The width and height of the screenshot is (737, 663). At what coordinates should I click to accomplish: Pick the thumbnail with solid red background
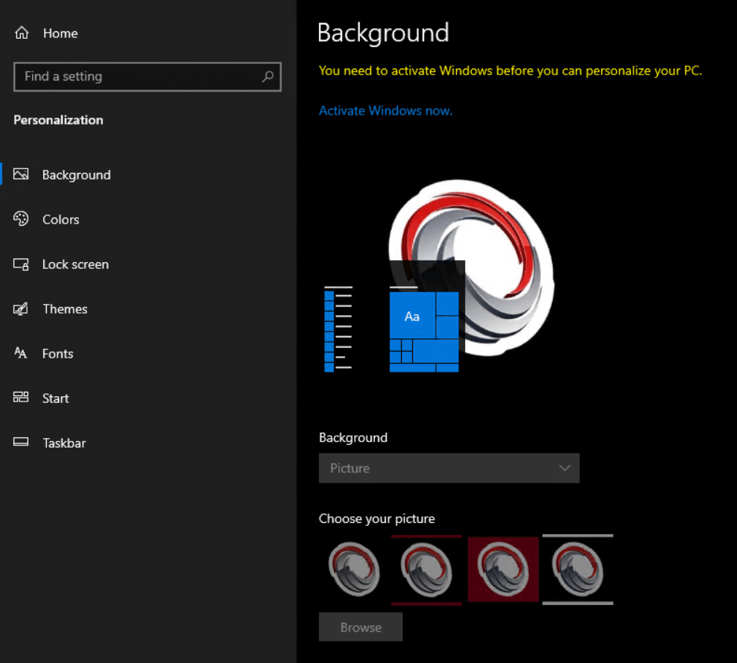[x=503, y=569]
